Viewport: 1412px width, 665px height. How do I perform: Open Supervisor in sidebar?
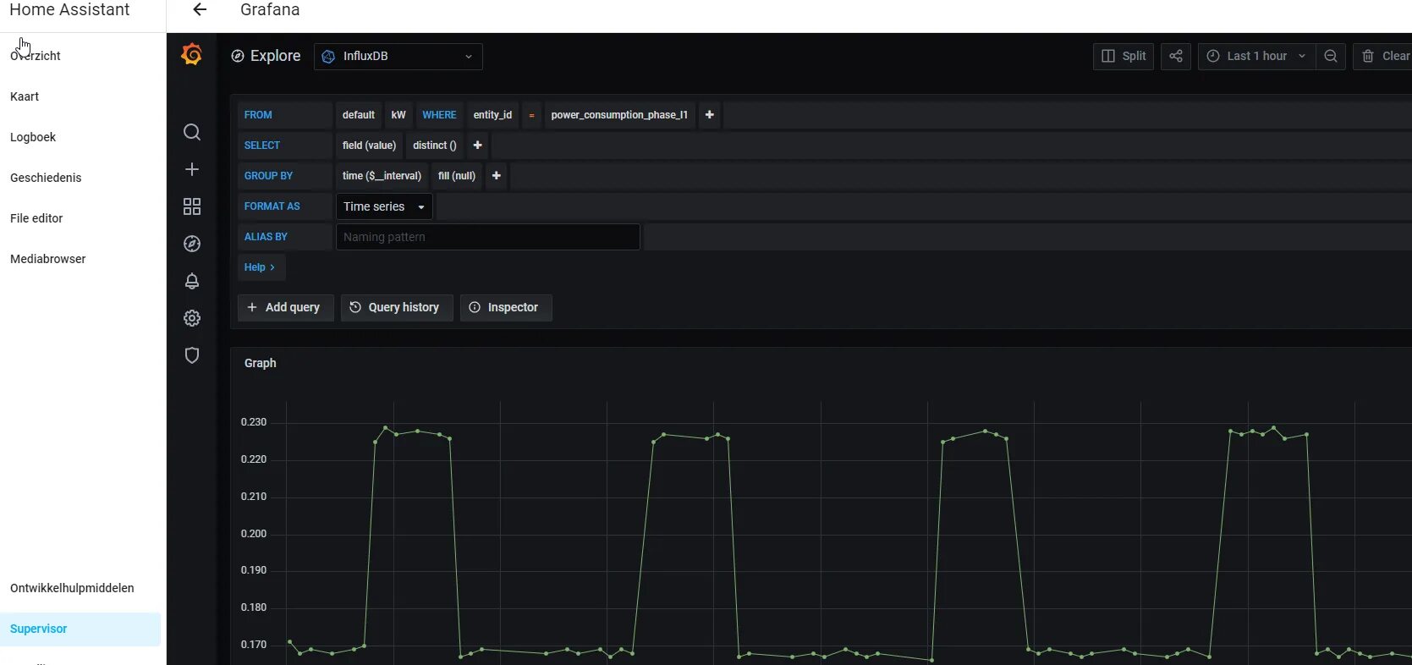pyautogui.click(x=80, y=629)
